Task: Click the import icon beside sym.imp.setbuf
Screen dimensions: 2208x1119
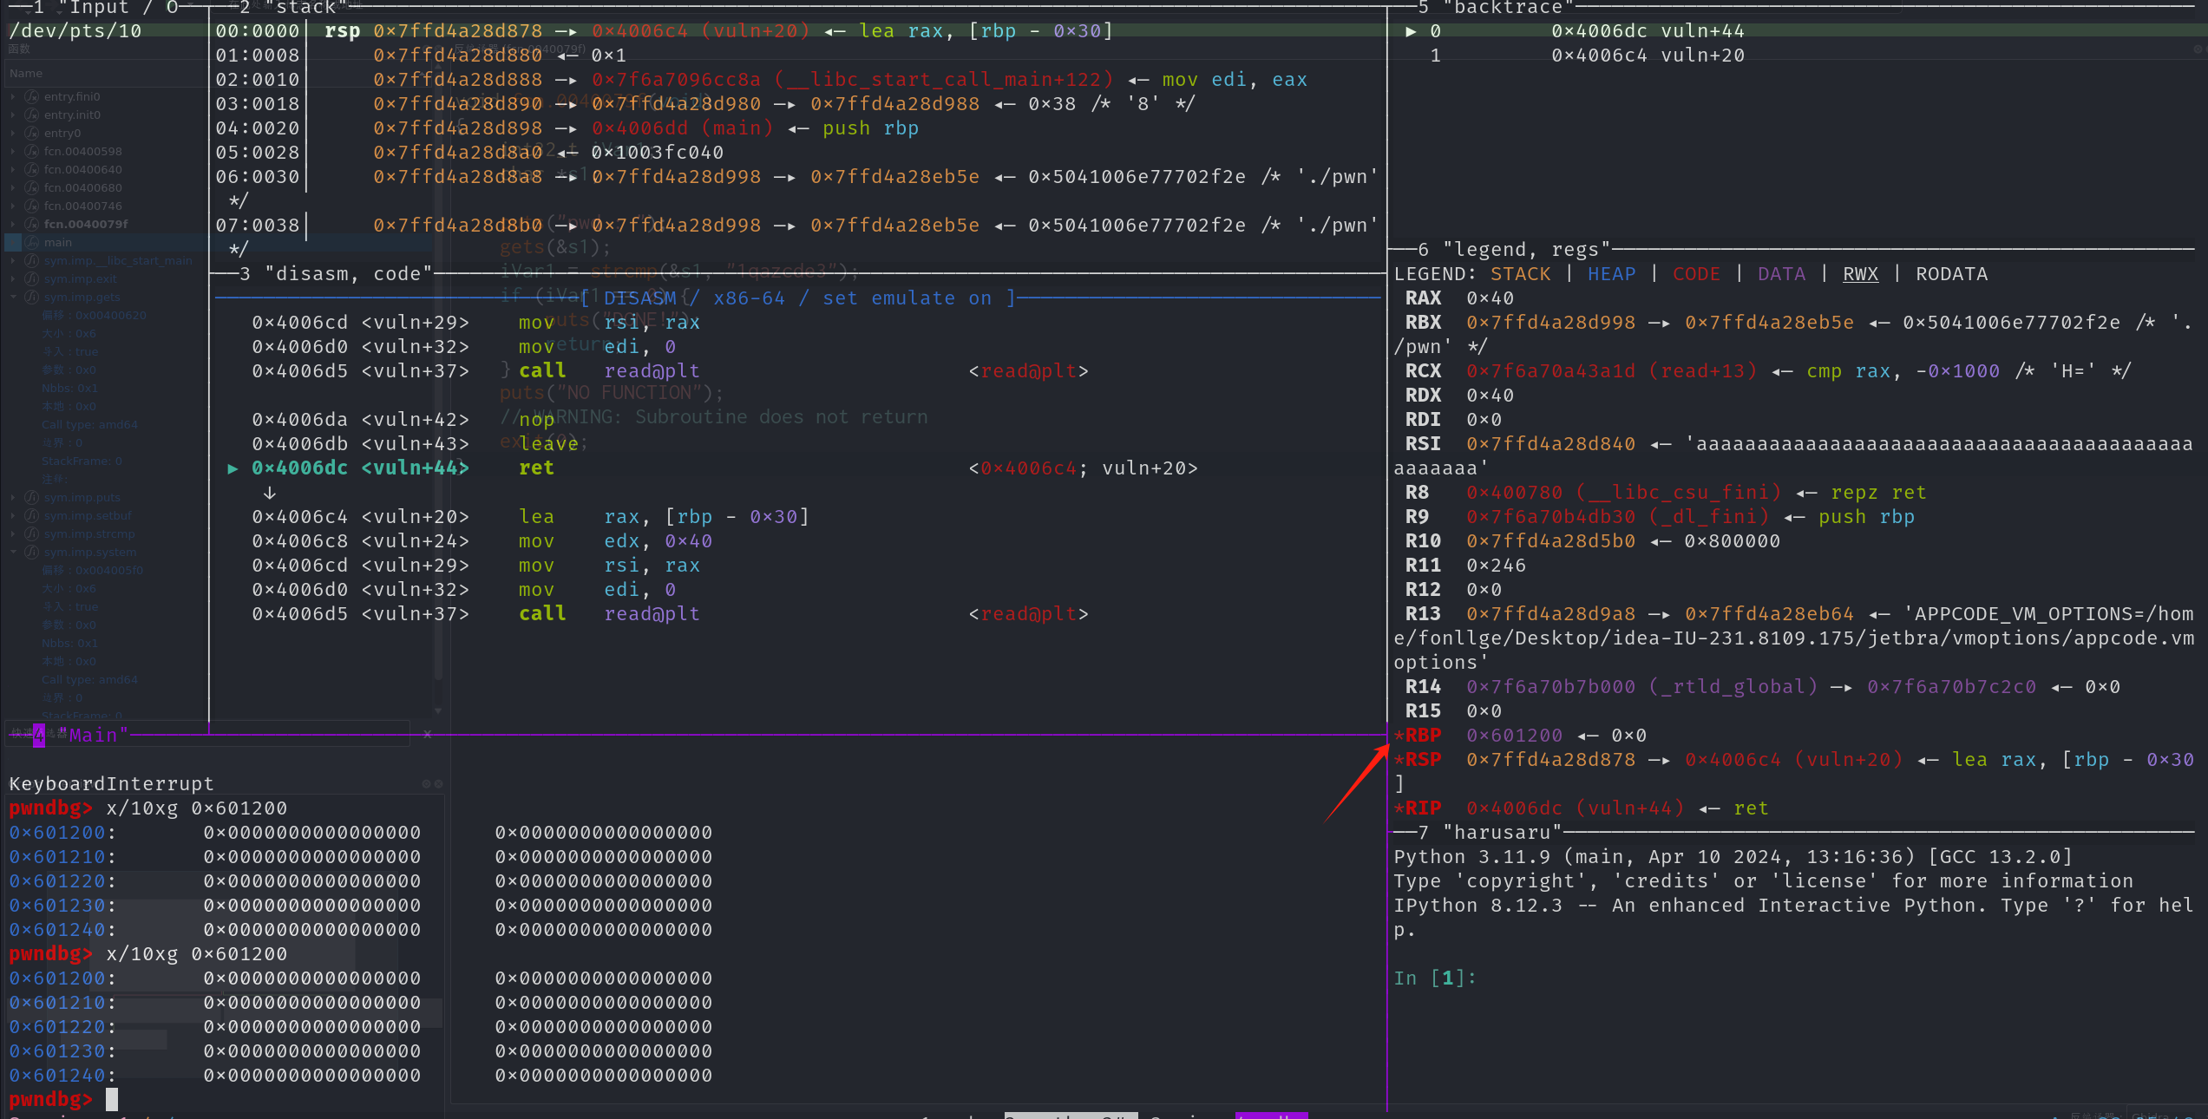Action: point(32,515)
